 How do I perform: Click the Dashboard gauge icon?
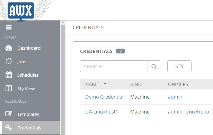coord(9,48)
